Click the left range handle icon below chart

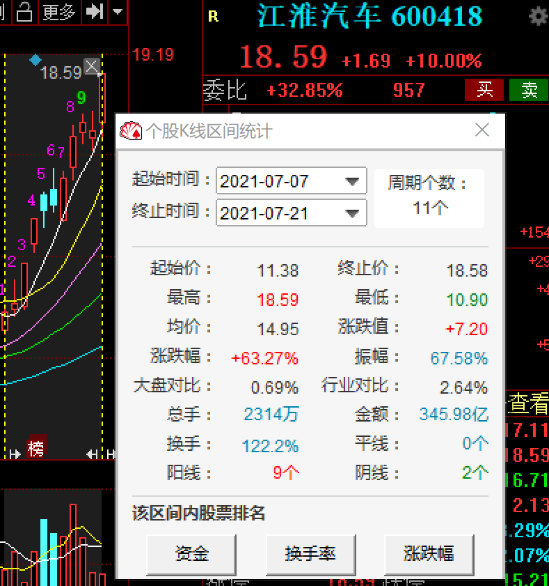[x=15, y=454]
